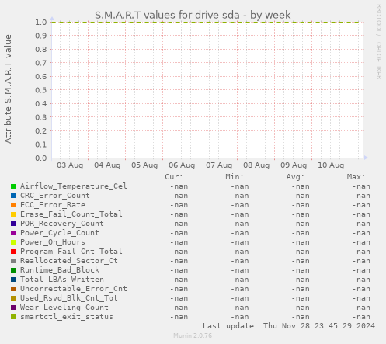Click the 10 Aug x-axis label
Image resolution: width=386 pixels, height=344 pixels.
point(331,165)
